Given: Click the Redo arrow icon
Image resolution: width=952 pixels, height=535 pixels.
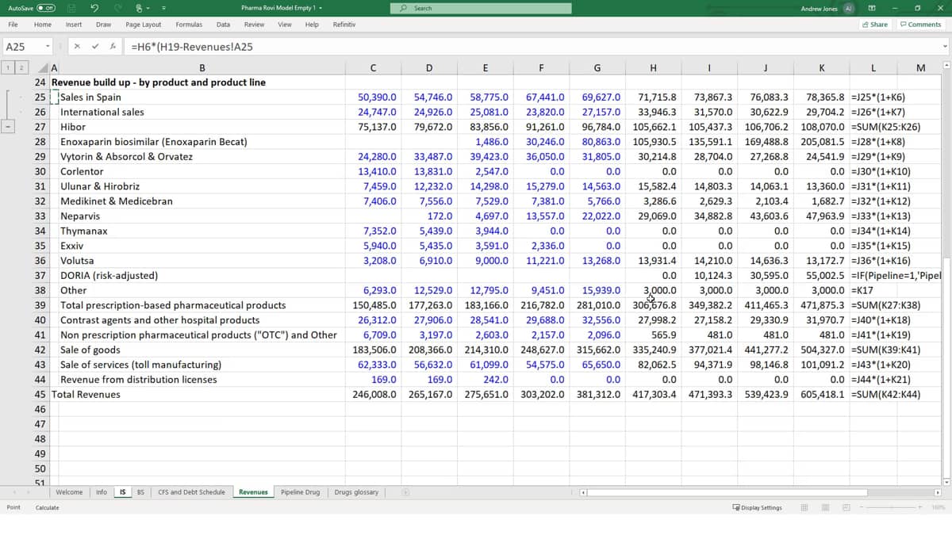Looking at the screenshot, I should 117,8.
